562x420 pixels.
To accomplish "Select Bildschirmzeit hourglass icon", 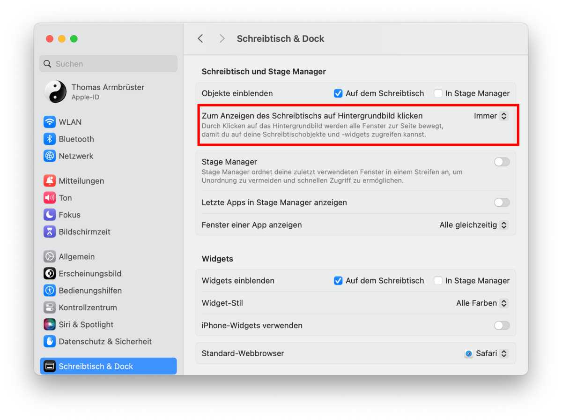I will click(50, 232).
